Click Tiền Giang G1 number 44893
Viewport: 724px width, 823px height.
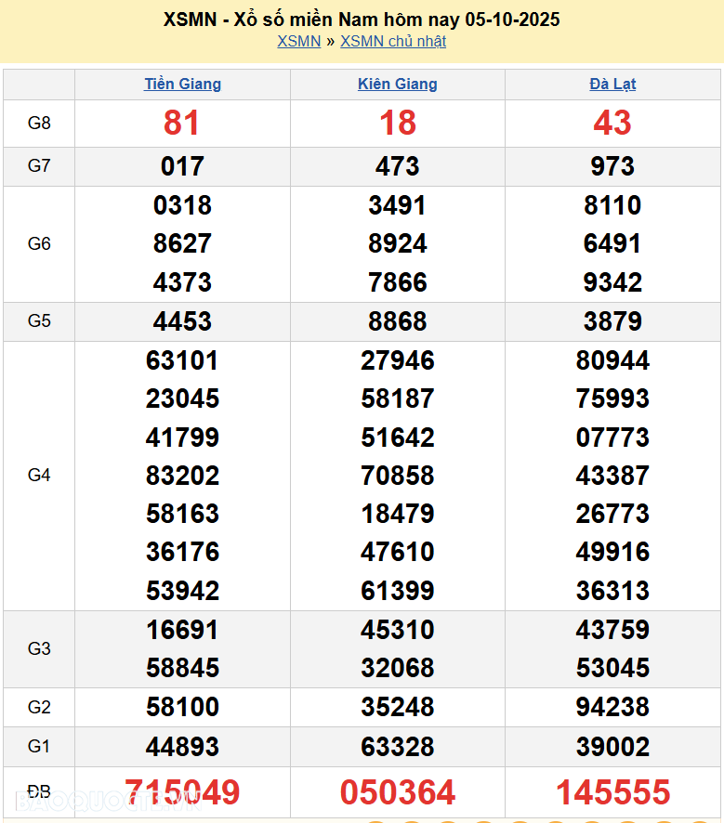(182, 746)
